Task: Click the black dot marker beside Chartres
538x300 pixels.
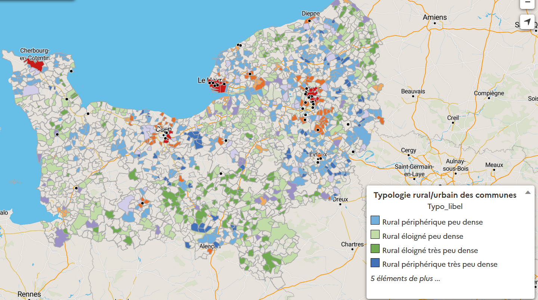Action: (x=352, y=250)
